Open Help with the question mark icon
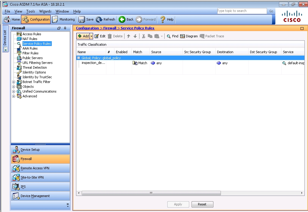Viewport: 308px width, 212px height. 167,19
